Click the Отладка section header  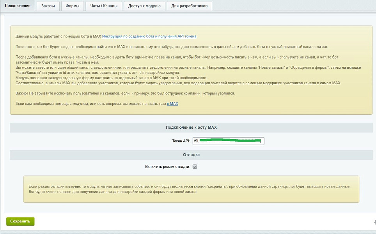191,154
